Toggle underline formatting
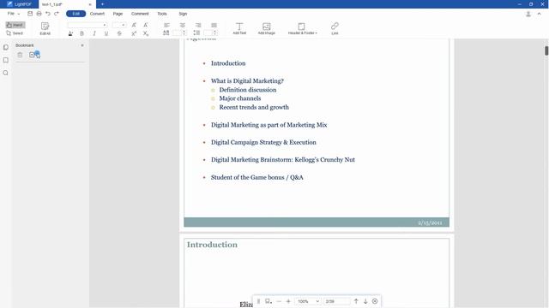 tap(106, 33)
